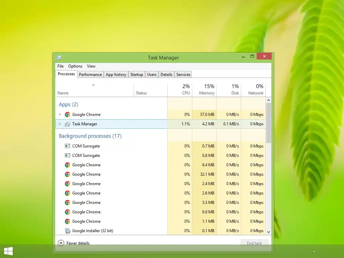This screenshot has width=344, height=258.
Task: Expand the Task Manager app group
Action: click(60, 124)
